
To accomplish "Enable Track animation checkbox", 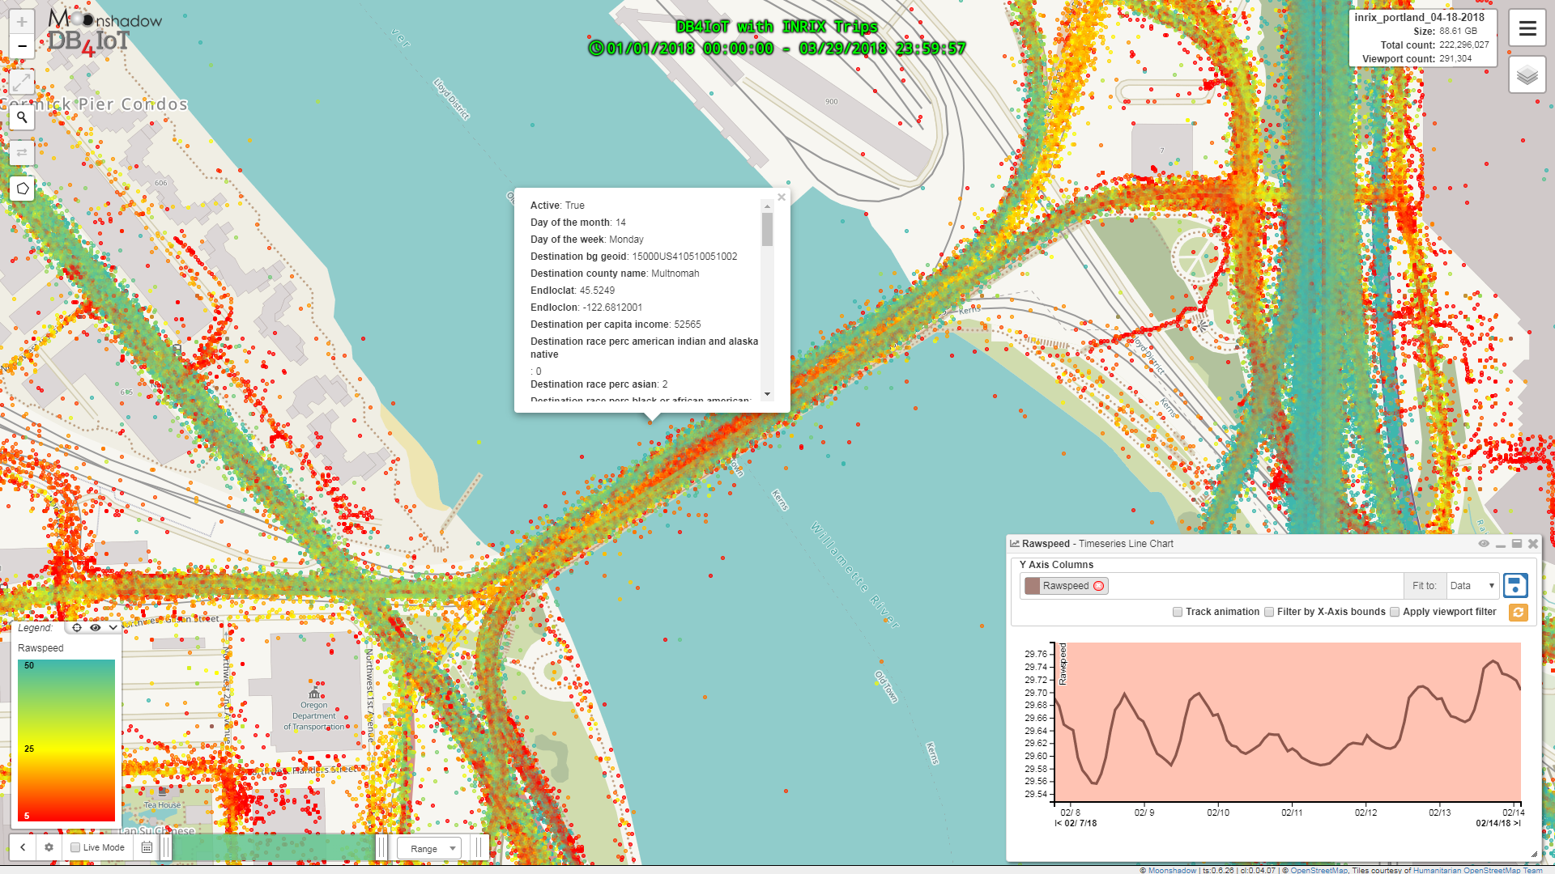I will point(1178,612).
